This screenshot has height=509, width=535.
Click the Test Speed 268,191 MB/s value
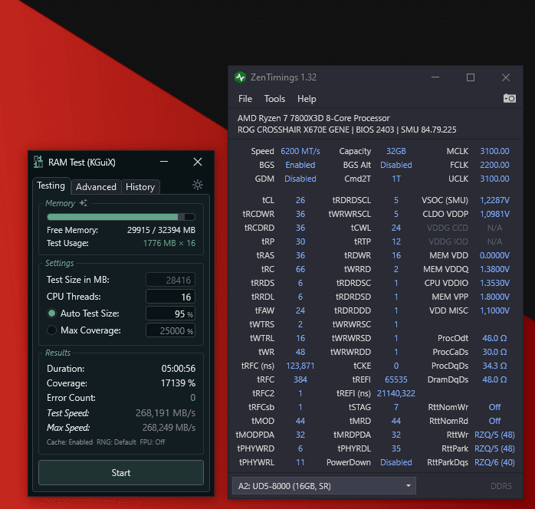(x=166, y=412)
